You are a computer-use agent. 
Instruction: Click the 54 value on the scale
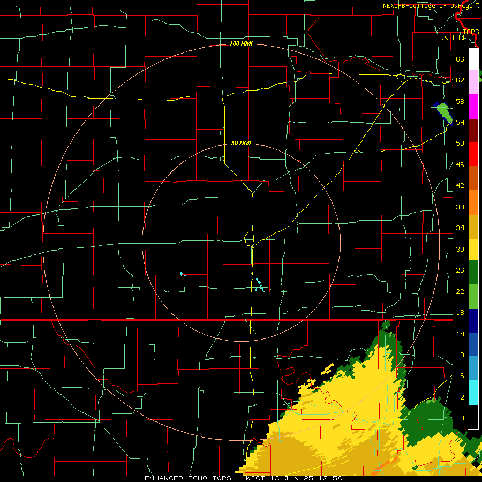point(460,122)
